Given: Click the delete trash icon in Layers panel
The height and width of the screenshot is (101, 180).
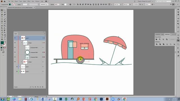Looking at the screenshot, I should [x=43, y=87].
